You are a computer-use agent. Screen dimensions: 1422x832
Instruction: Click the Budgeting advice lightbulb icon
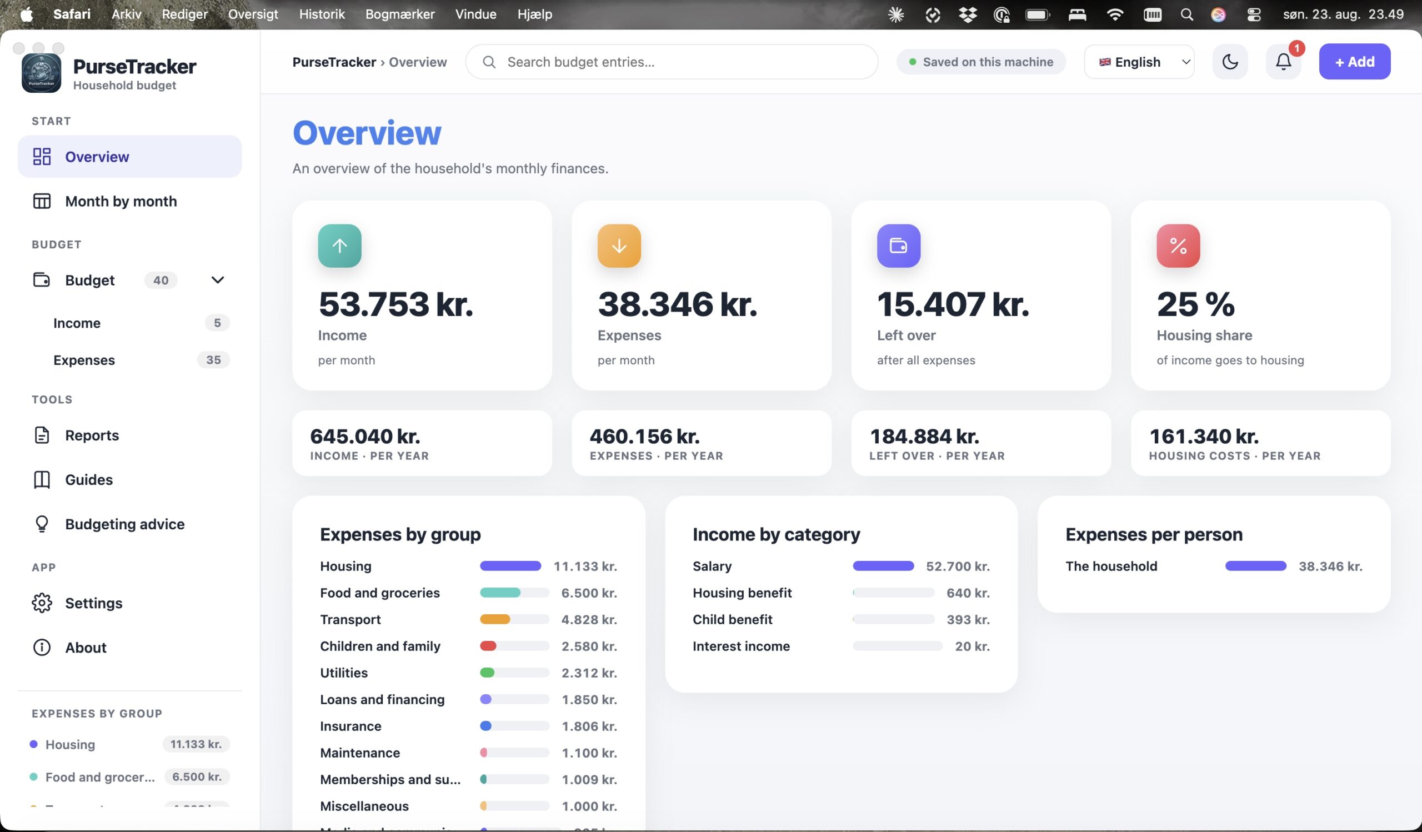(x=42, y=524)
